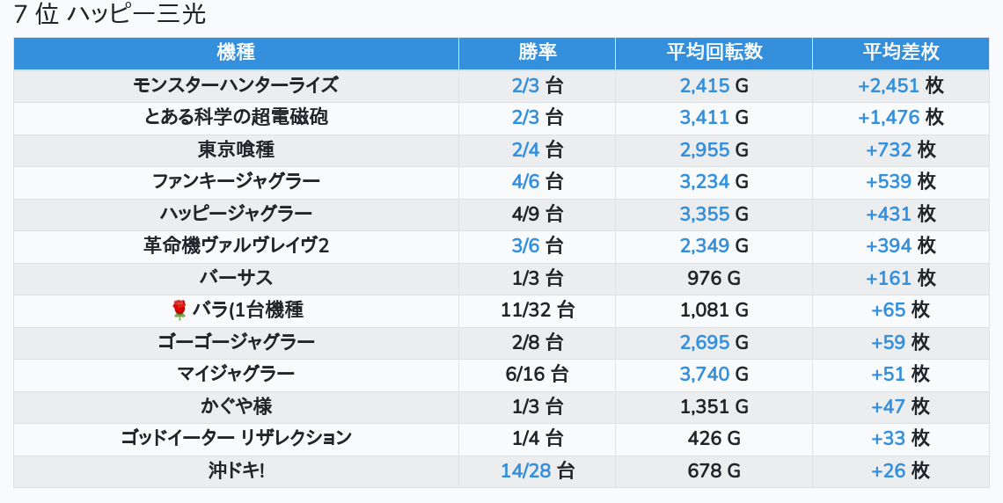Click the ハッピージャグラー machine name
Image resolution: width=1003 pixels, height=503 pixels.
click(x=236, y=214)
